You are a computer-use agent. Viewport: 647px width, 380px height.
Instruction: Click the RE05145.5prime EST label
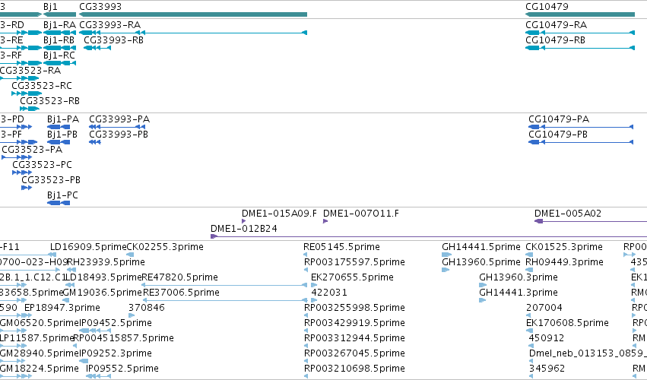341,247
